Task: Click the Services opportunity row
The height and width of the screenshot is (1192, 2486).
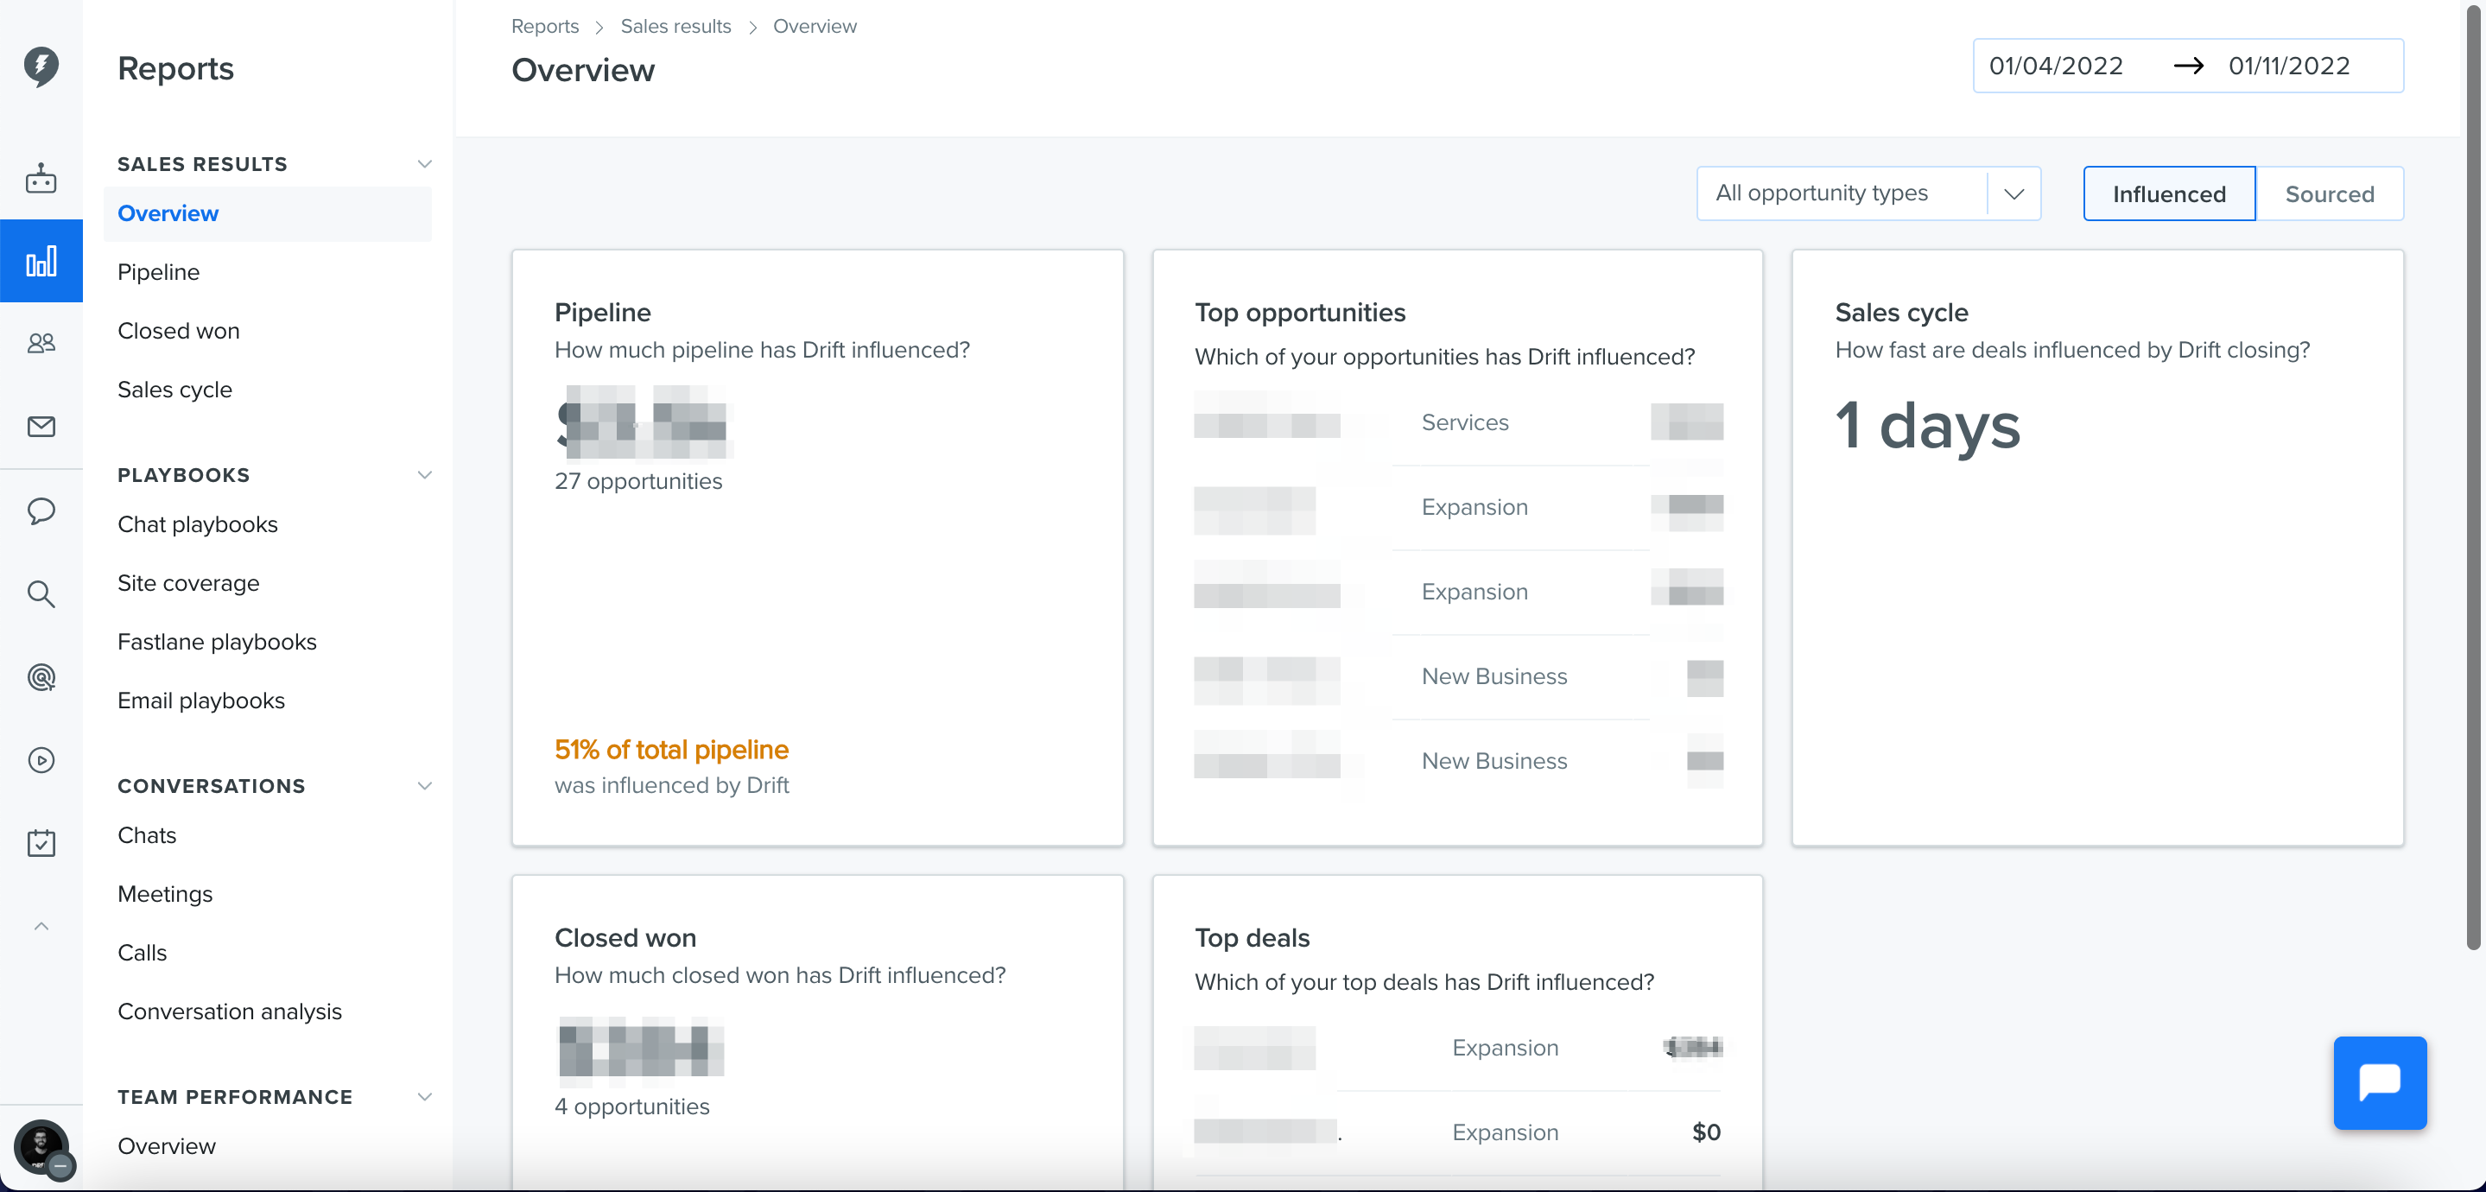Action: pos(1457,422)
